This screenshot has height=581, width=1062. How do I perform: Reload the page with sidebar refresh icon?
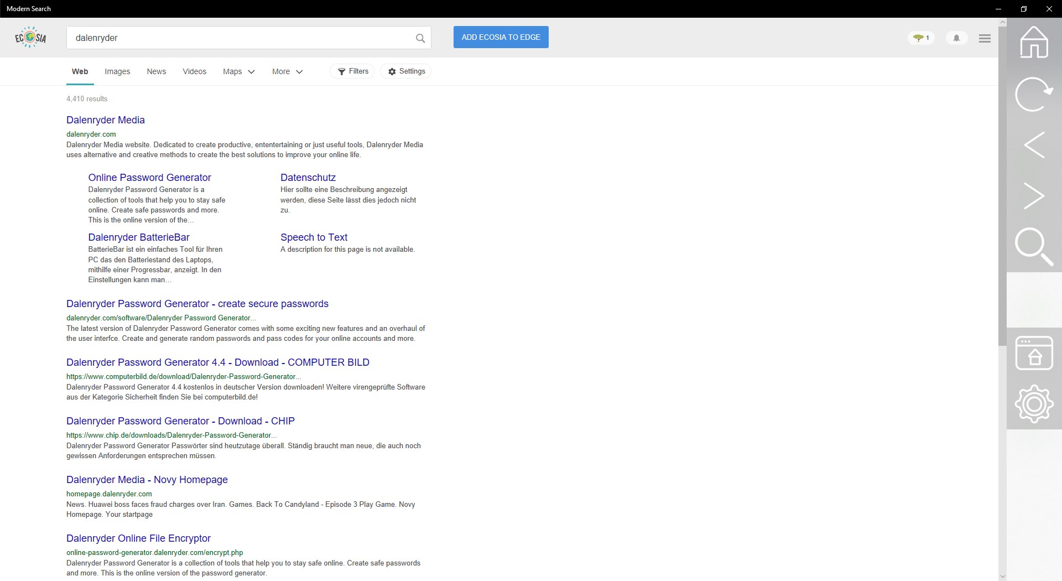(1034, 94)
